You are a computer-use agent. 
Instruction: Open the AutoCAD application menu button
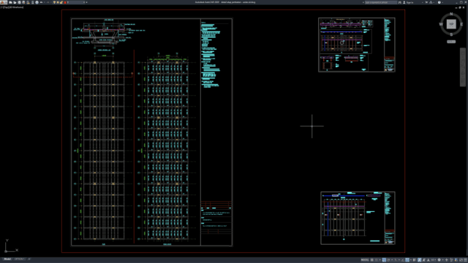click(4, 2)
